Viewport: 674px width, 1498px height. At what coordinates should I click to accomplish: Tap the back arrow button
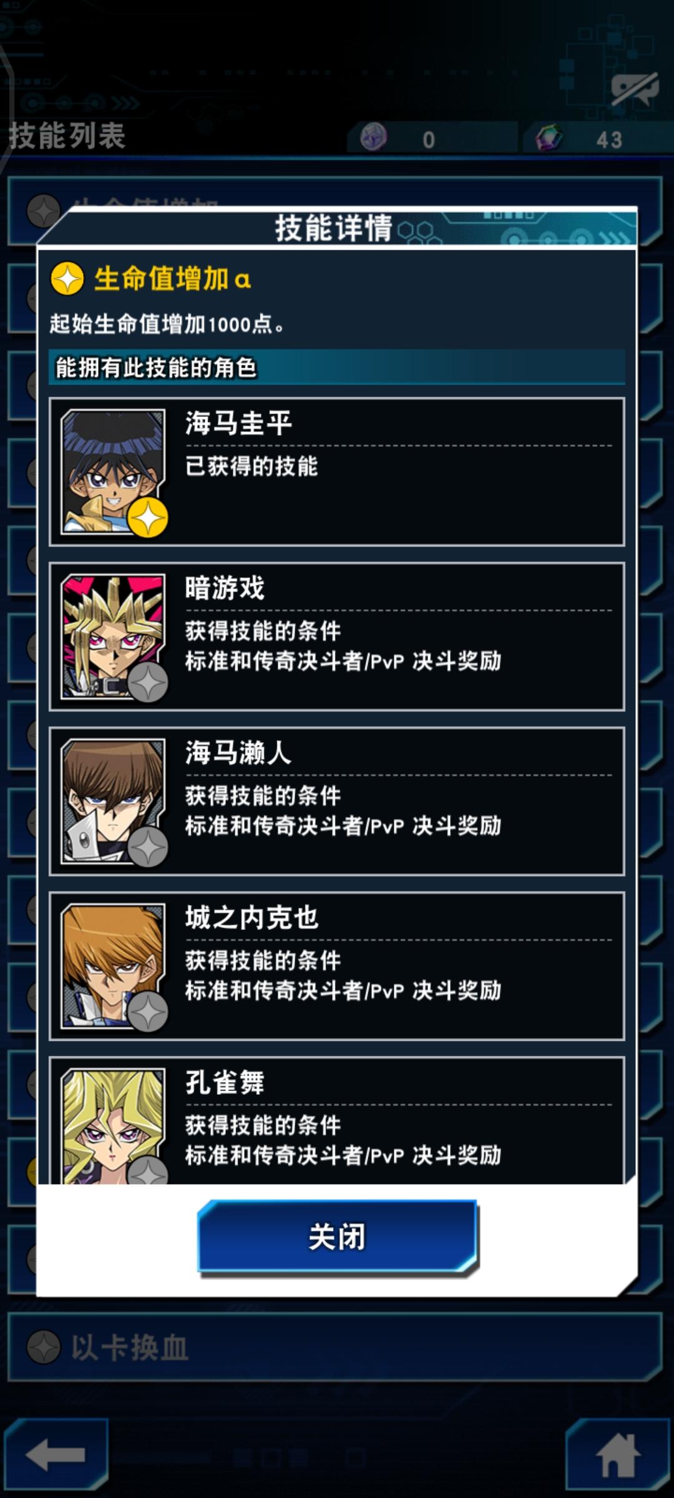(x=56, y=1454)
